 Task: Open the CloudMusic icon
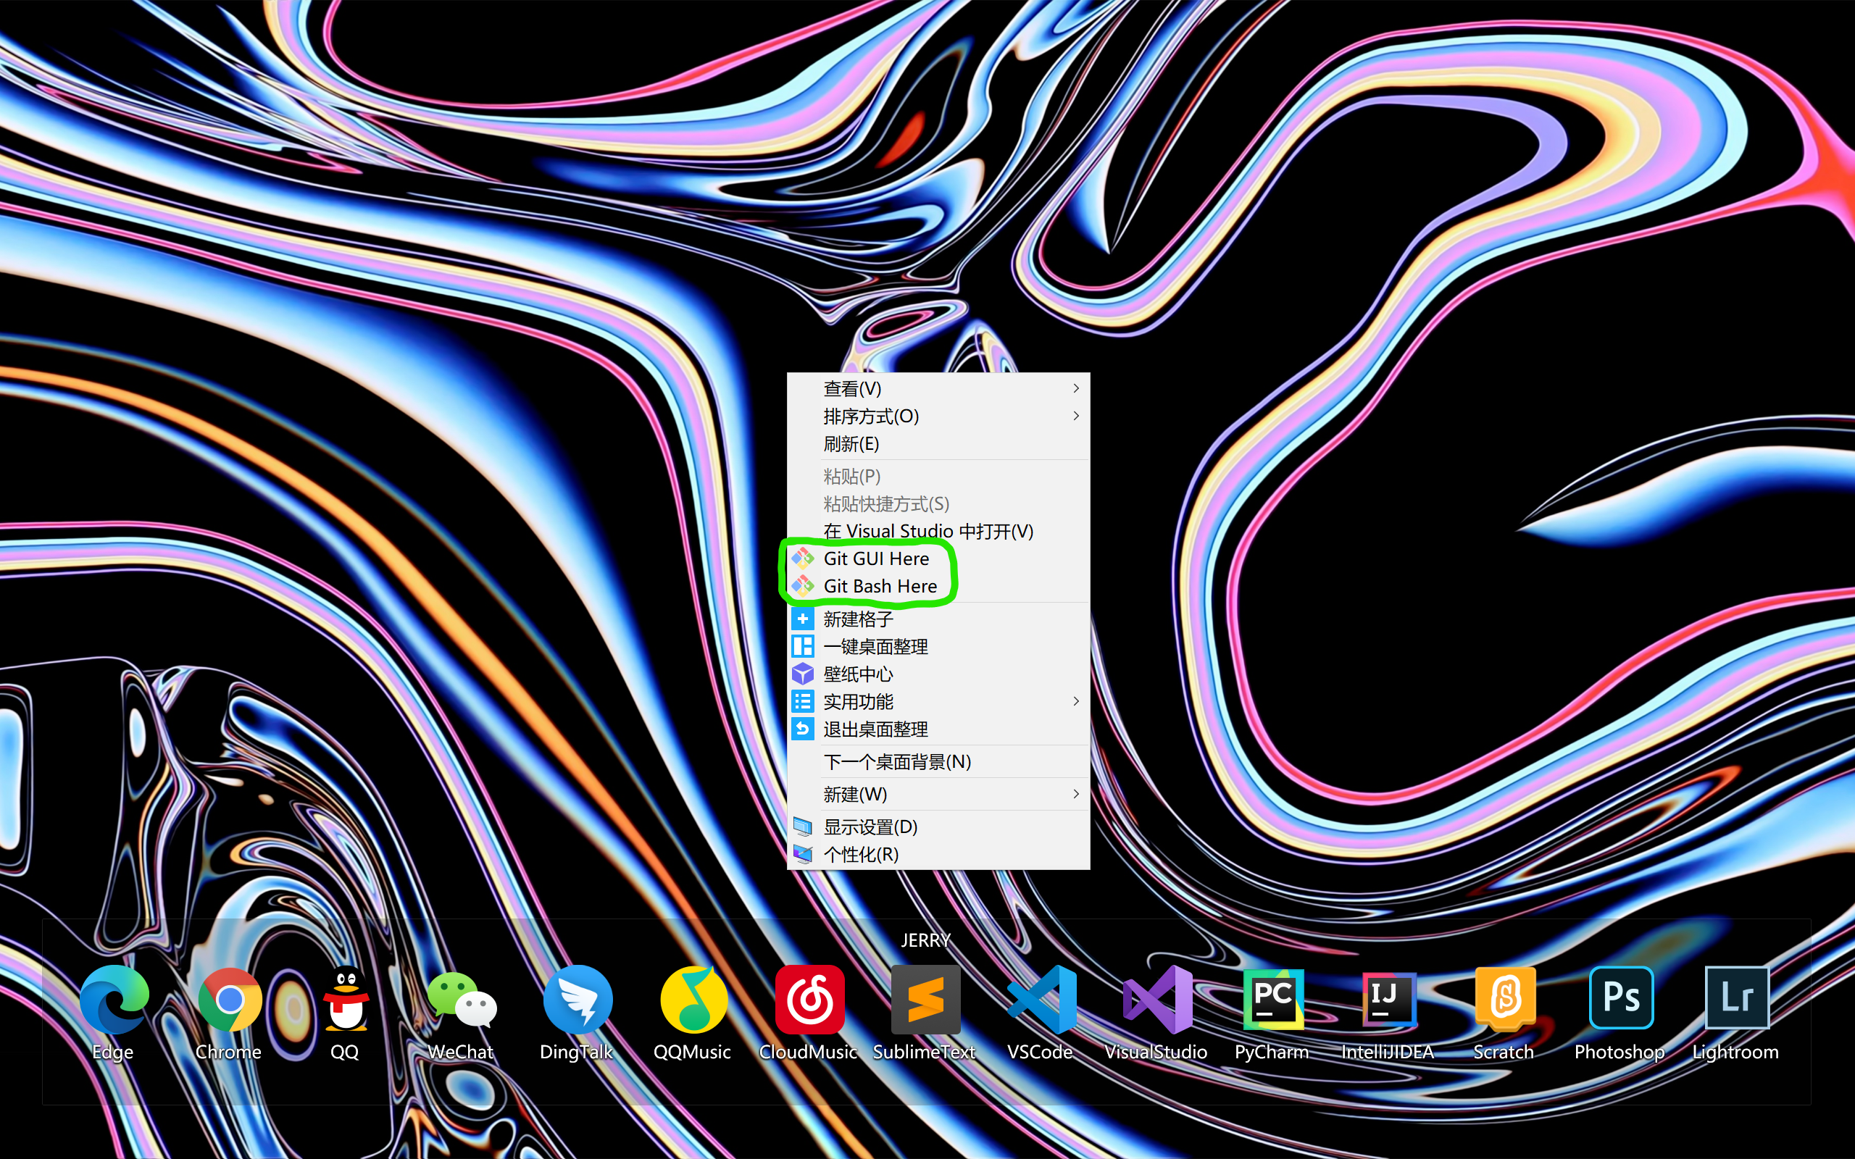809,999
